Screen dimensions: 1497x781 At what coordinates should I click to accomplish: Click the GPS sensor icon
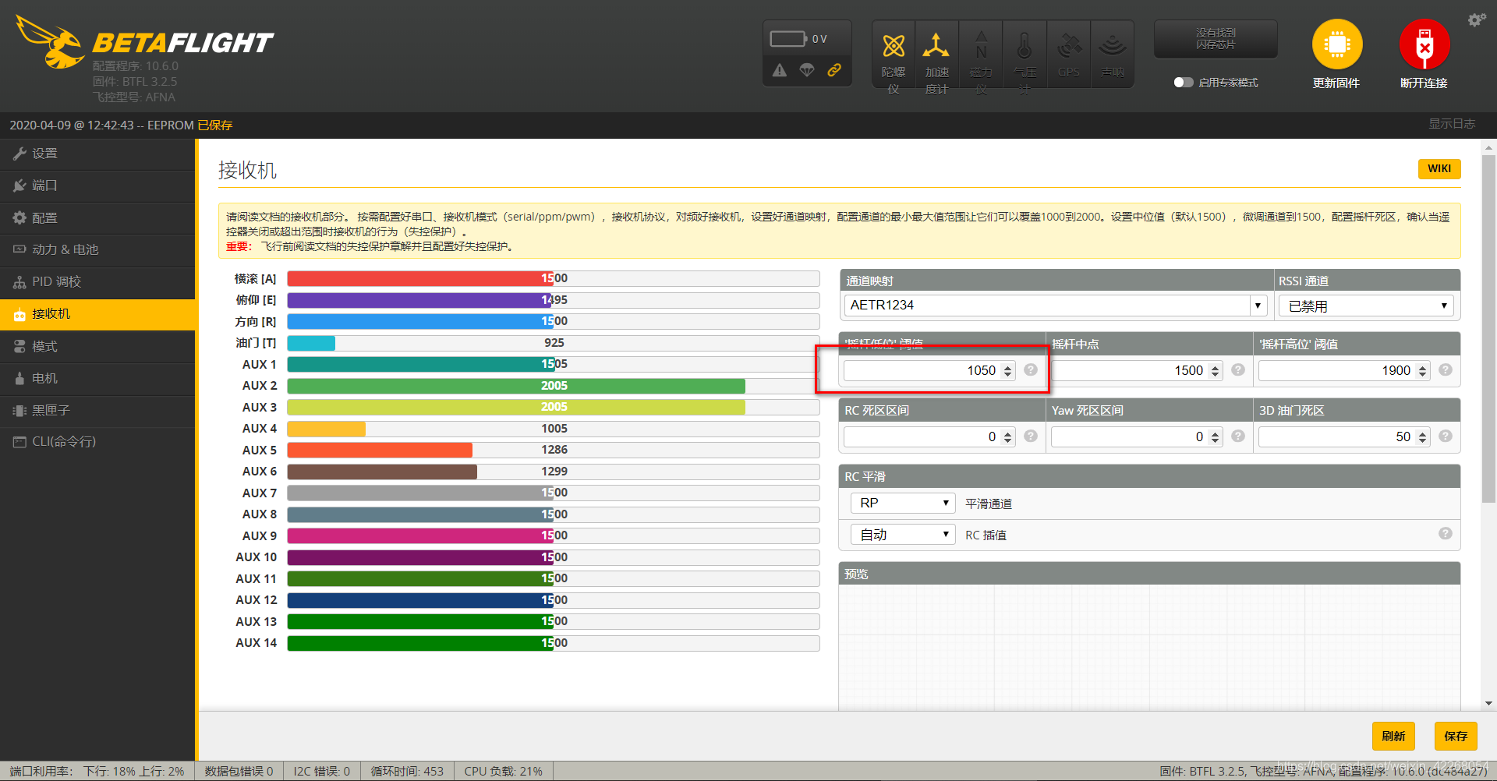click(x=1069, y=46)
